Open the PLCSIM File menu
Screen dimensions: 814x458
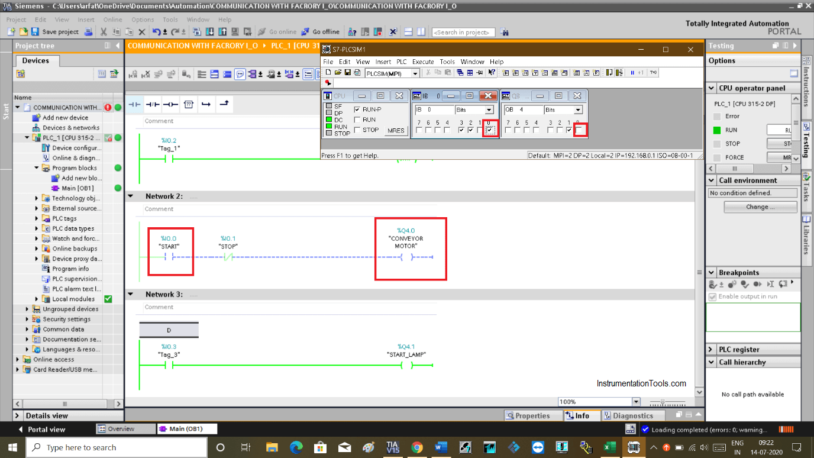click(x=328, y=62)
